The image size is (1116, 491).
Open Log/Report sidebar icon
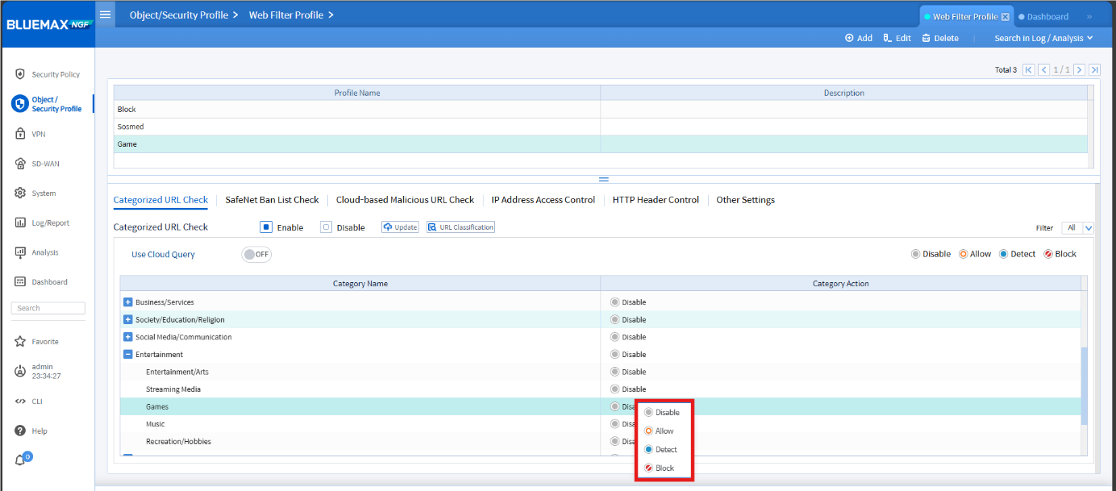point(21,223)
